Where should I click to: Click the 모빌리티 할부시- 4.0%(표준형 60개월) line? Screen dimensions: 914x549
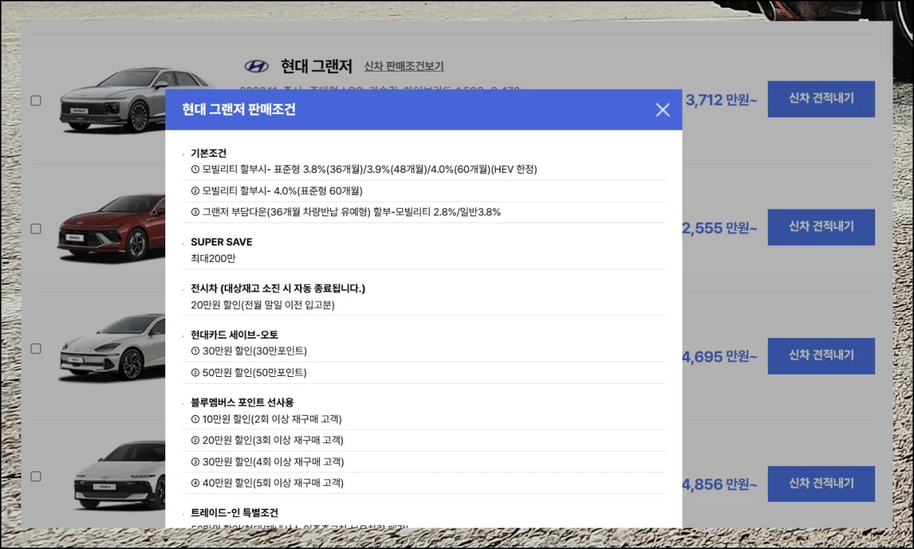pyautogui.click(x=276, y=190)
